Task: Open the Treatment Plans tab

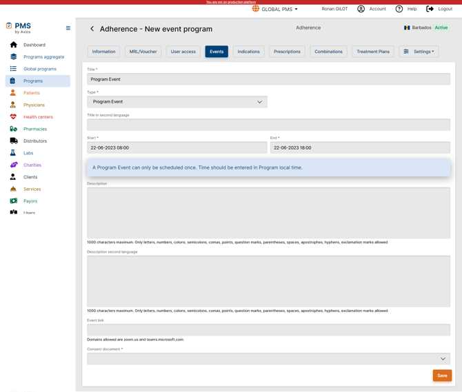Action: pos(372,52)
